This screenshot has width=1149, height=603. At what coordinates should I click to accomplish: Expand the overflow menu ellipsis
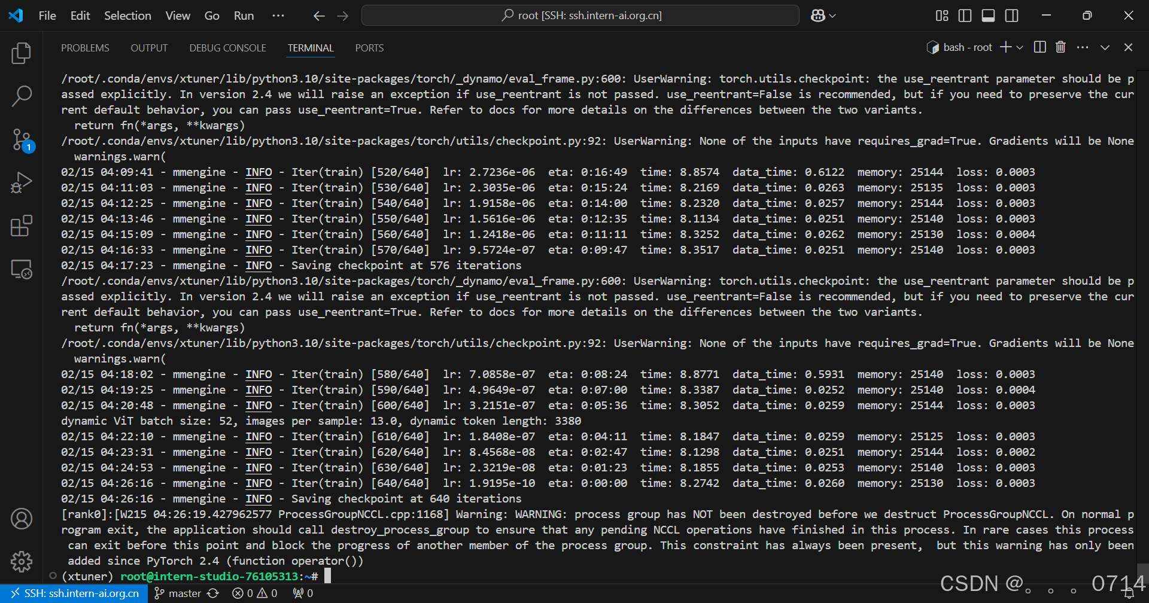pos(278,16)
